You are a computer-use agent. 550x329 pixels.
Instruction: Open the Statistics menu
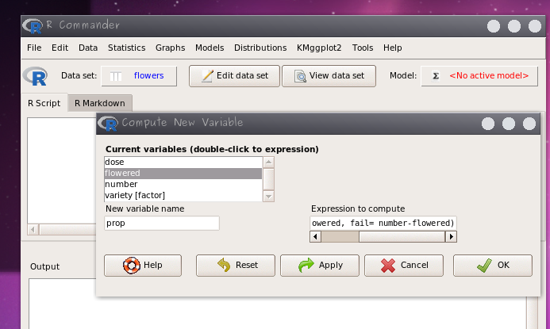click(126, 48)
